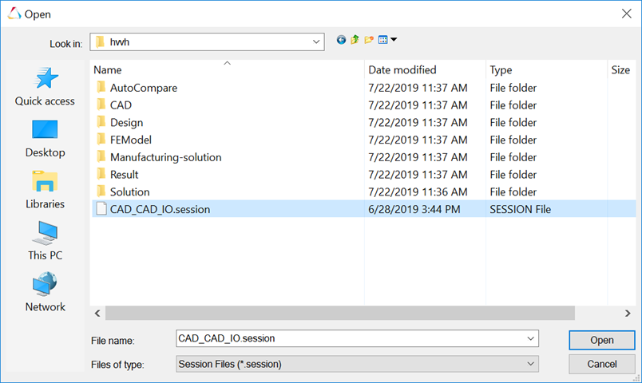
Task: Select This PC location
Action: click(45, 241)
